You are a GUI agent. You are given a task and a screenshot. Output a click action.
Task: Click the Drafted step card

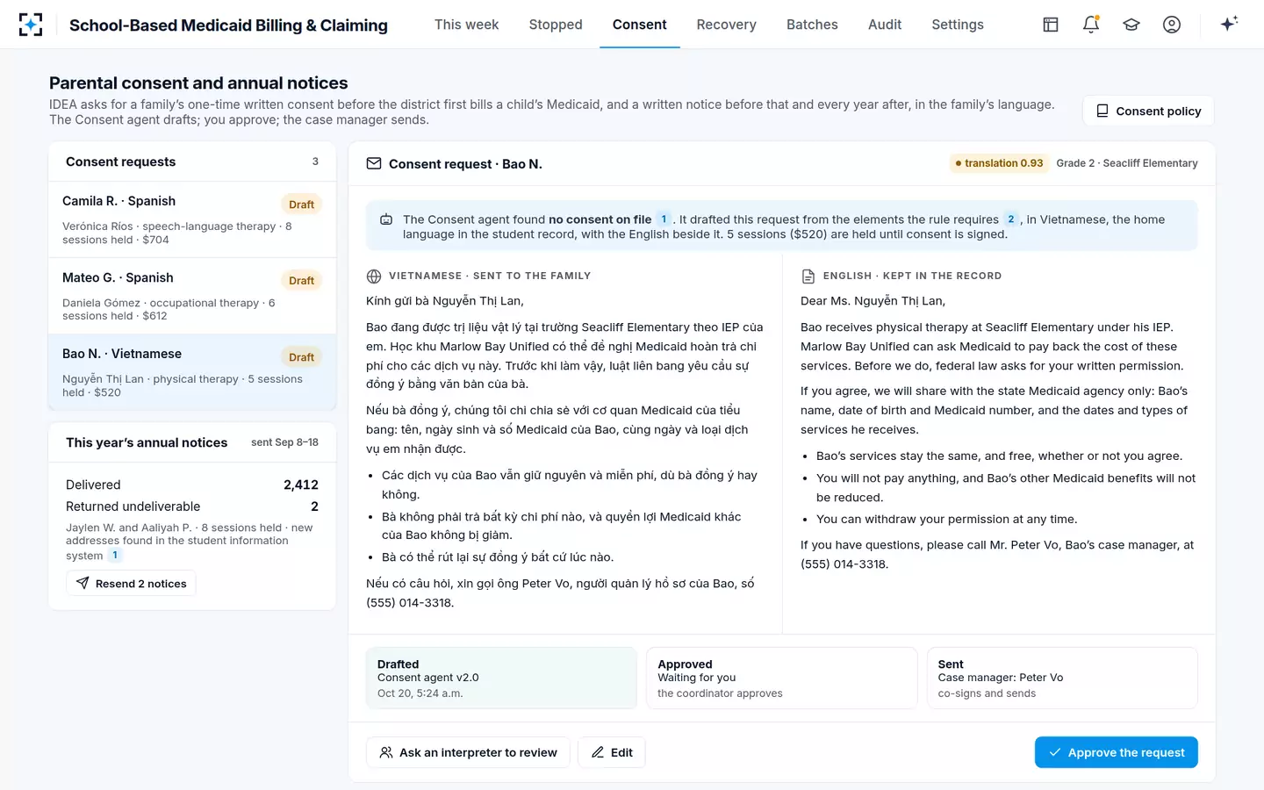coord(501,678)
